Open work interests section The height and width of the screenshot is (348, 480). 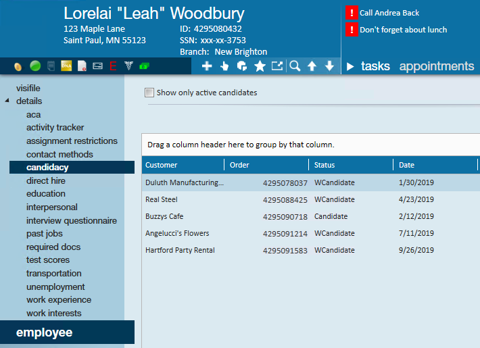tap(54, 314)
